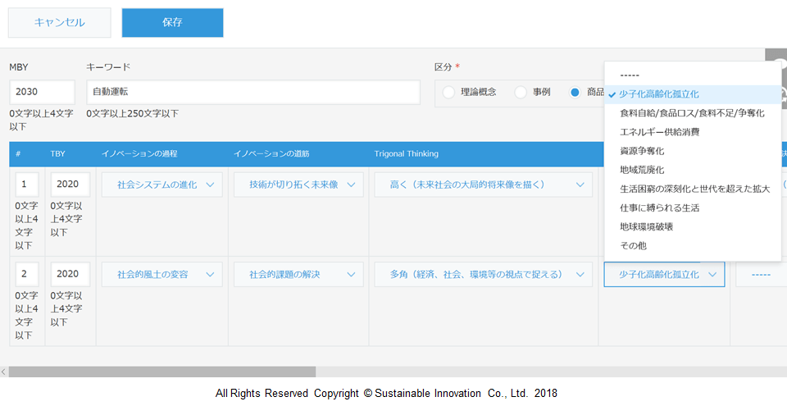Click the chevron on 少子化高齢化孤立化 dropdown
Image resolution: width=787 pixels, height=406 pixels.
pyautogui.click(x=712, y=275)
